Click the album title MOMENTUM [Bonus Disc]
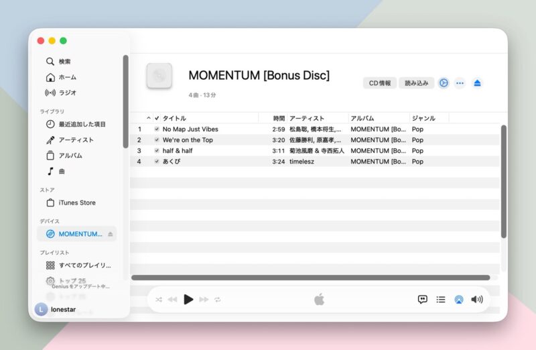 (x=259, y=75)
